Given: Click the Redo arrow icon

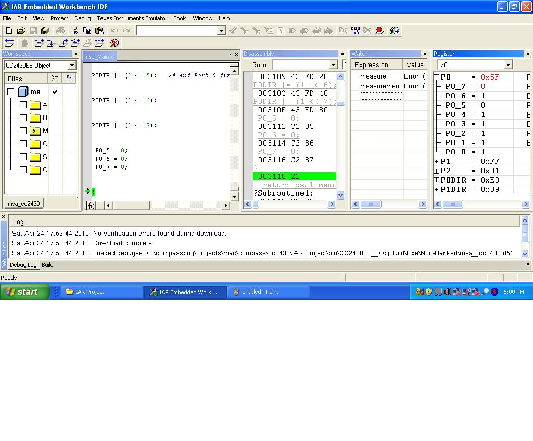Looking at the screenshot, I should [126, 31].
